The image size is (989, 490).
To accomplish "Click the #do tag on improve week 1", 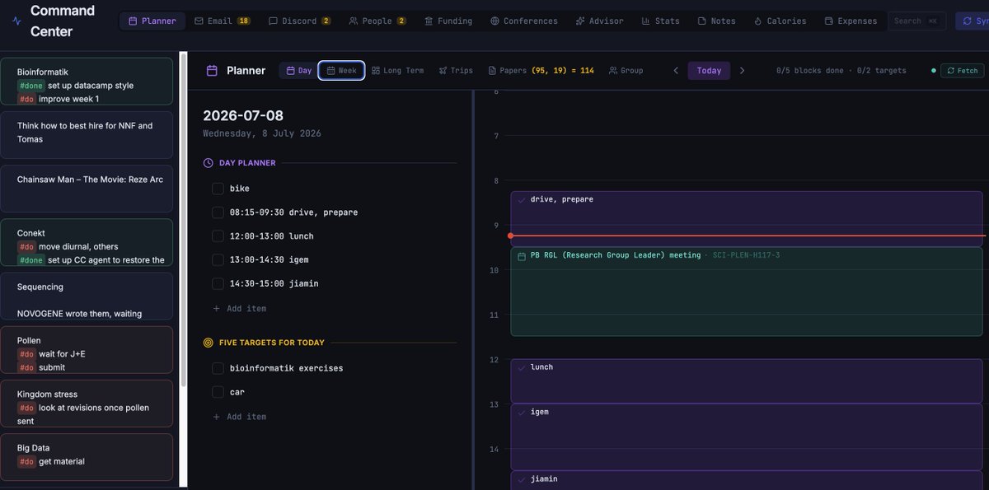I will (x=26, y=99).
